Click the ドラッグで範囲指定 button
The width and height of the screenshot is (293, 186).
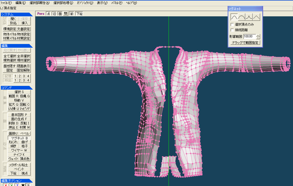point(245,42)
